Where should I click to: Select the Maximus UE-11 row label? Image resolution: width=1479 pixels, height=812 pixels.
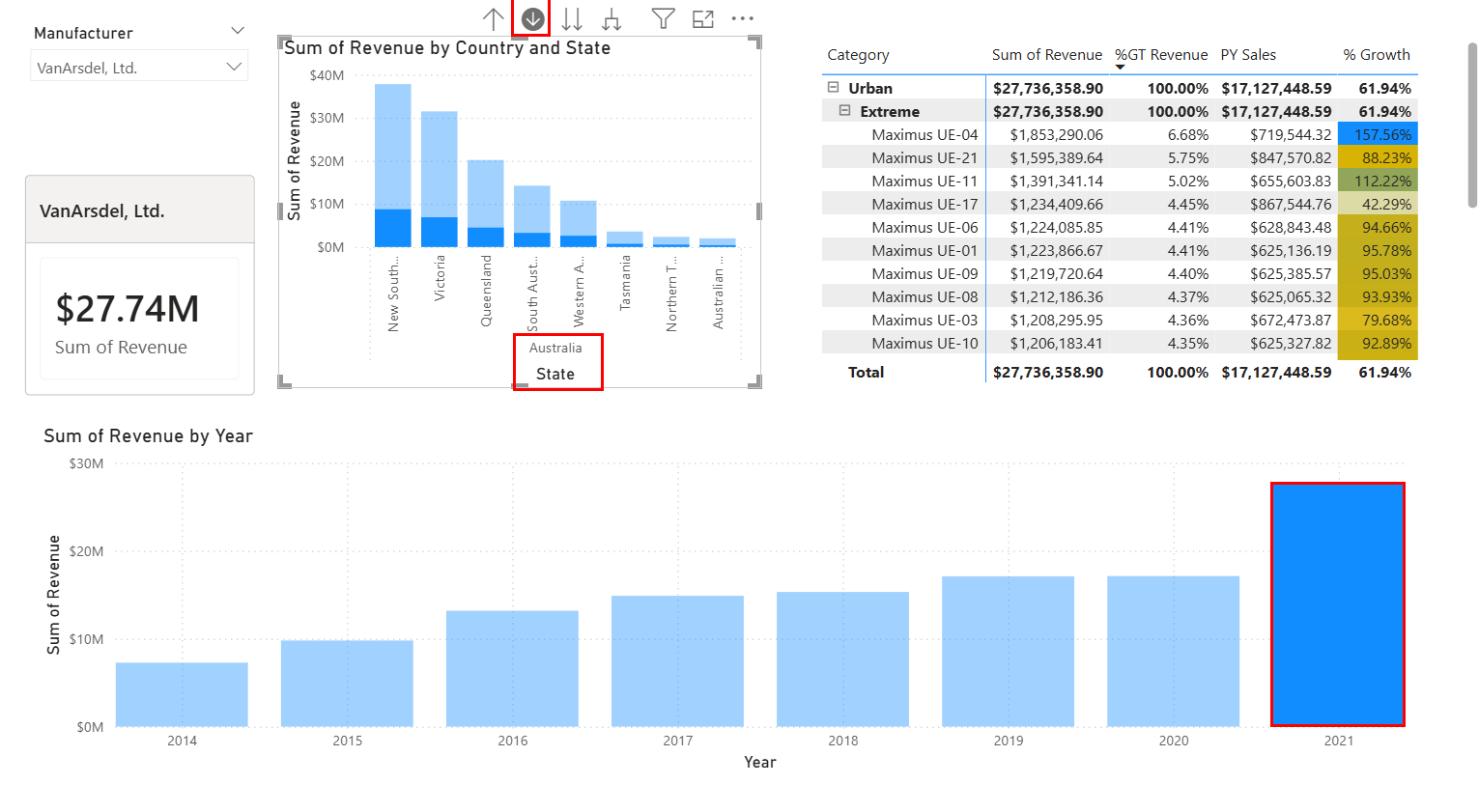point(924,181)
